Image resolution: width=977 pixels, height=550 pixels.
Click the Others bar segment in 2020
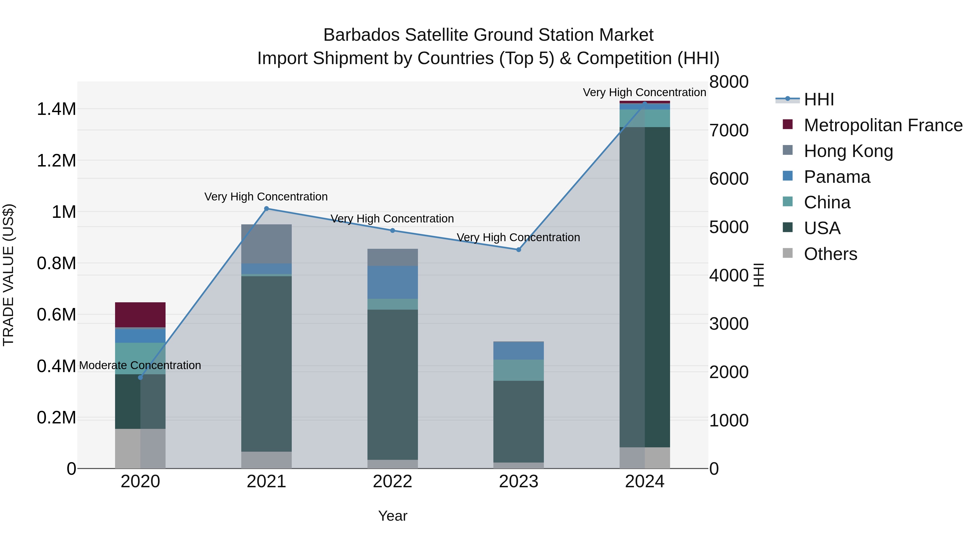(140, 449)
